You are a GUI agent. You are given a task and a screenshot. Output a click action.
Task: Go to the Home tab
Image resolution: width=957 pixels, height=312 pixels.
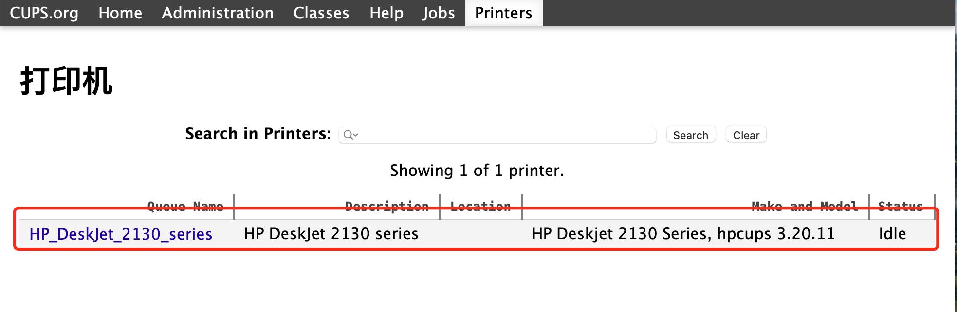point(120,13)
